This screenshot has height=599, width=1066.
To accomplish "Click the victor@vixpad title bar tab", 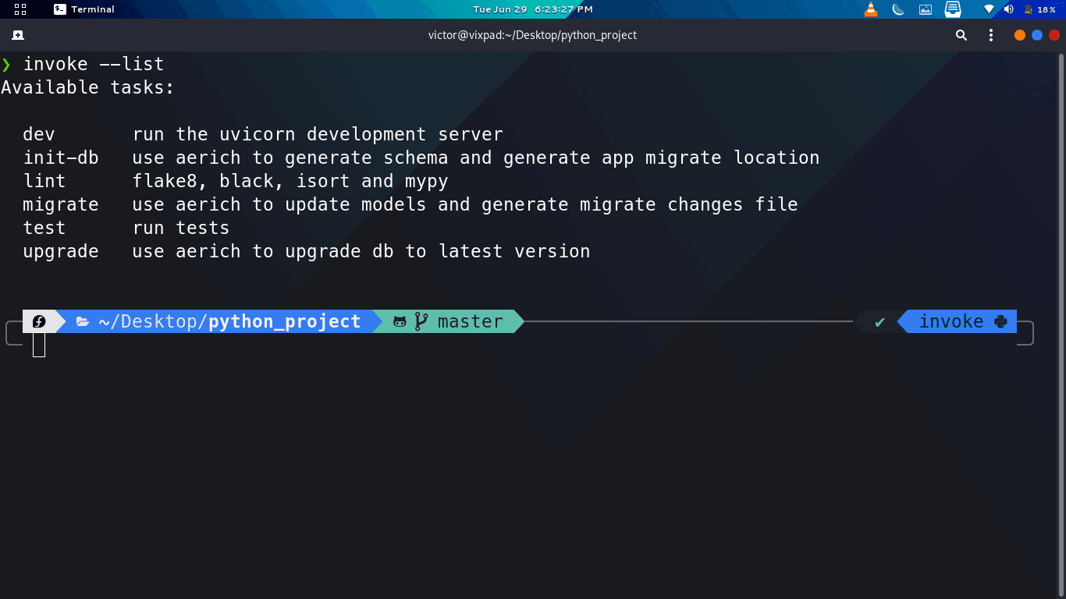I will point(533,35).
